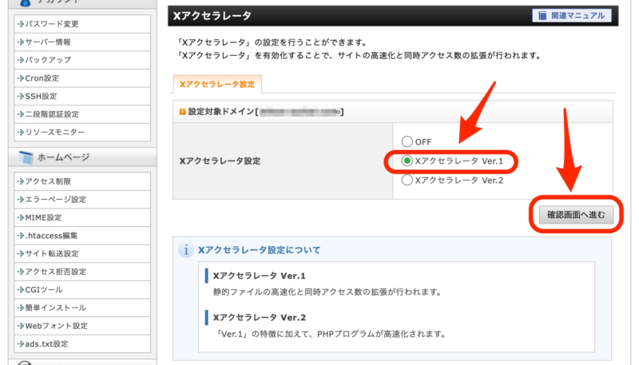
Task: Click the info icon beside Xアクセラレータ設定について
Action: pyautogui.click(x=186, y=250)
